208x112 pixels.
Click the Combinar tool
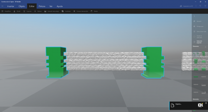click(66, 11)
